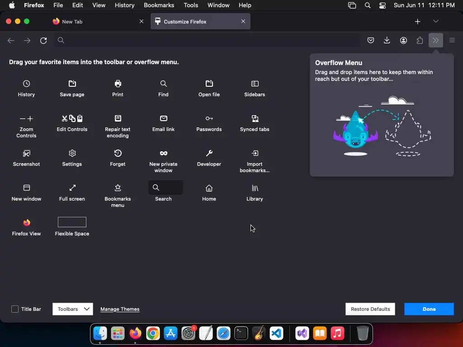
Task: Select the History clock icon
Action: pos(26,84)
